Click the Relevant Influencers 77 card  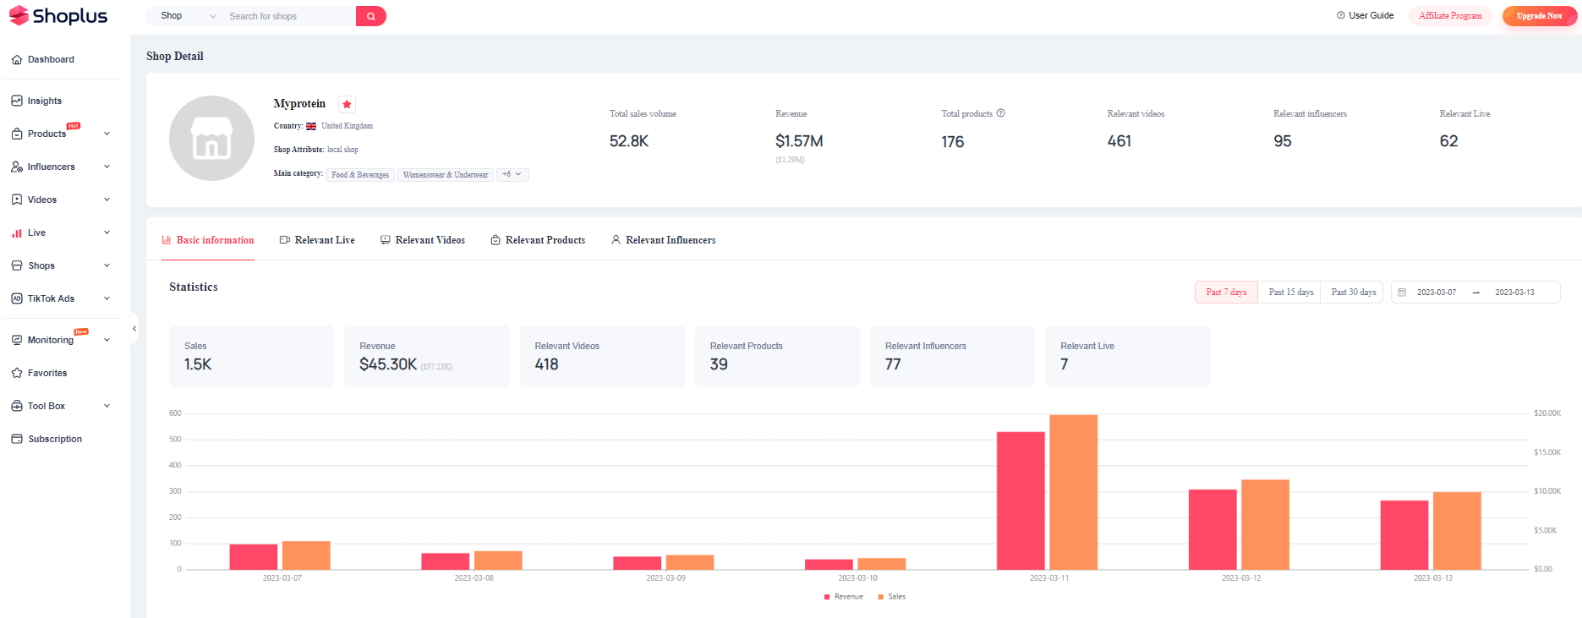pos(952,356)
